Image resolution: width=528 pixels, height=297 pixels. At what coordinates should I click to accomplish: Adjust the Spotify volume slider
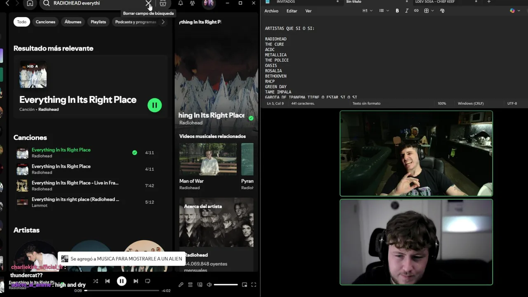pyautogui.click(x=226, y=285)
